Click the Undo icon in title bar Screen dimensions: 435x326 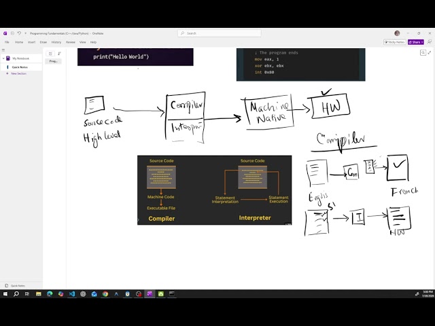tap(19, 33)
